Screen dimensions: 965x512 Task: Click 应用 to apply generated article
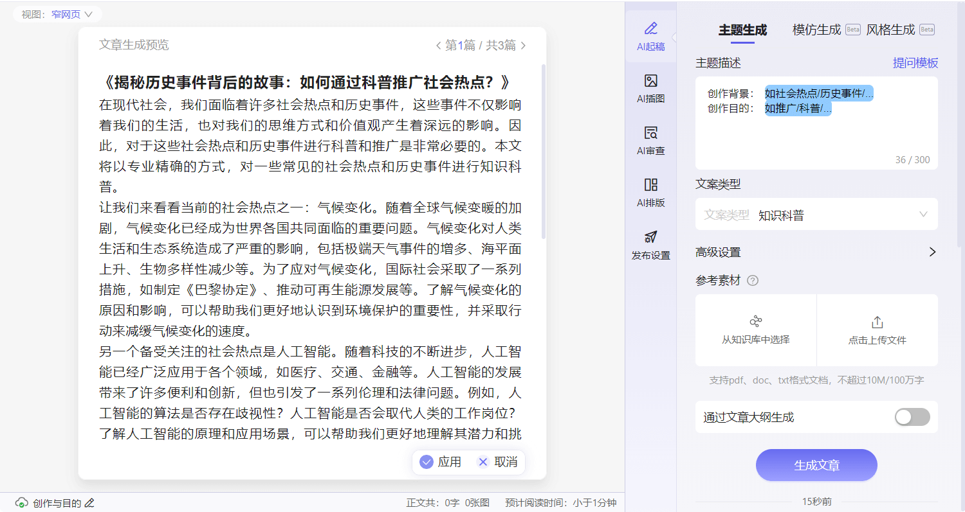(441, 462)
